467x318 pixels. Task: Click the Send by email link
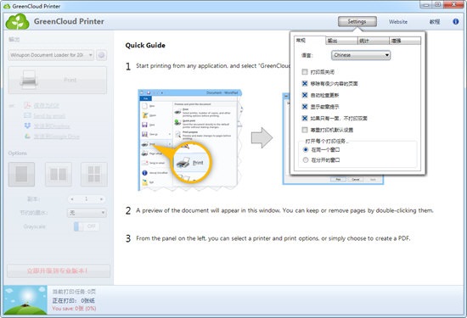(49, 115)
